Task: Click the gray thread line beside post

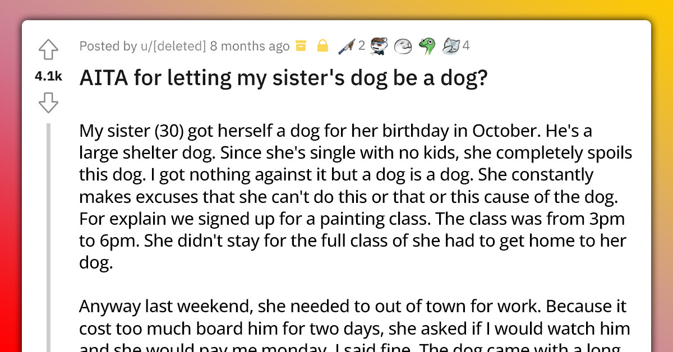Action: coord(49,235)
